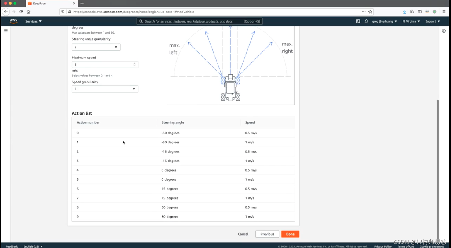The image size is (451, 248).
Task: Reload the page with the refresh icon
Action: pyautogui.click(x=21, y=12)
